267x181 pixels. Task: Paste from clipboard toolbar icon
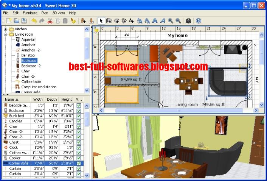65,21
